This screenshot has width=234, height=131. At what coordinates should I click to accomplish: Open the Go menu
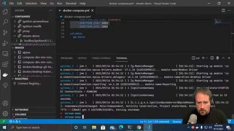point(52,3)
